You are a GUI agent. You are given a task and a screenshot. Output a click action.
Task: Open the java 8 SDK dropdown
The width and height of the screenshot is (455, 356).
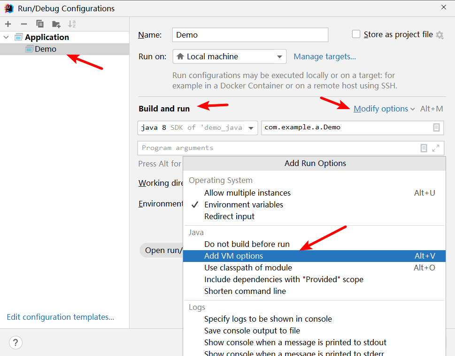point(197,128)
